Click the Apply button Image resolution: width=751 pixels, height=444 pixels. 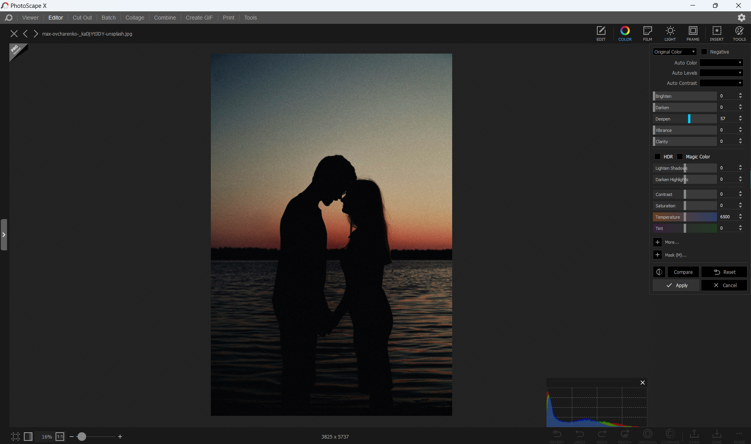[x=676, y=285]
